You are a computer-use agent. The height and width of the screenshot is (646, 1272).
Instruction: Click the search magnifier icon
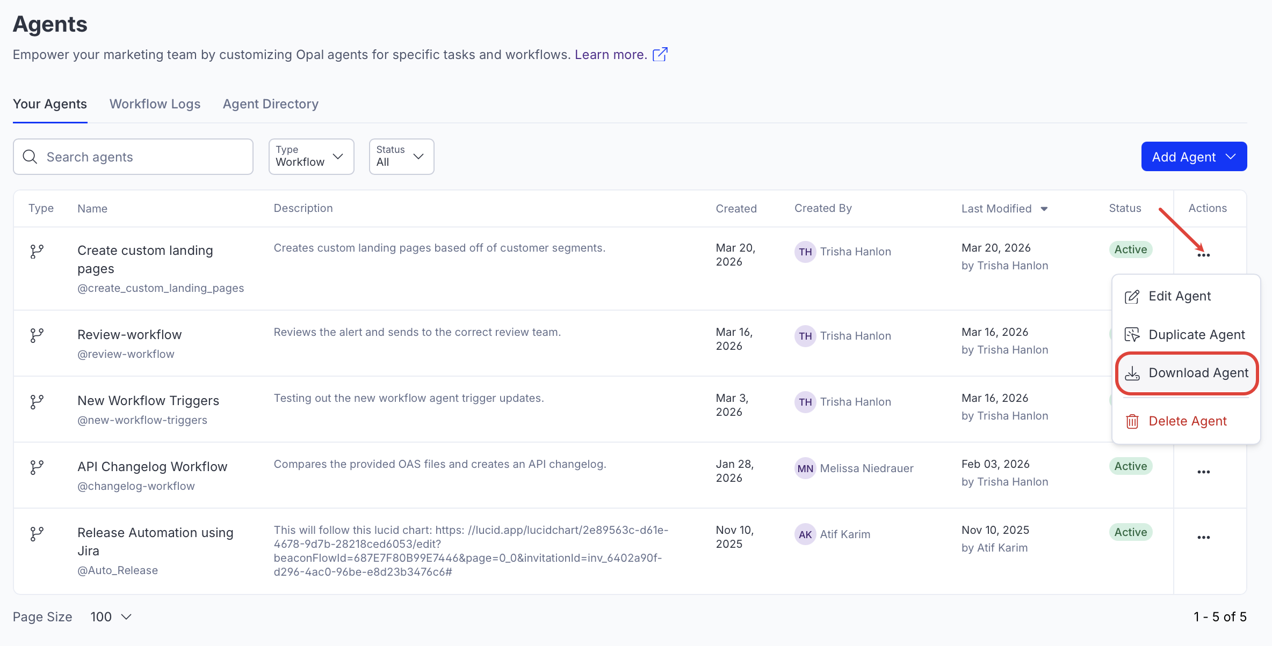(x=30, y=157)
